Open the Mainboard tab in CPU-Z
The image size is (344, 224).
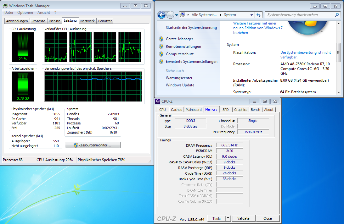[x=194, y=110]
